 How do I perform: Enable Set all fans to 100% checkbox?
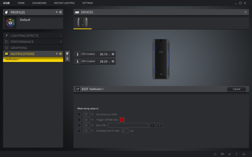(79, 114)
